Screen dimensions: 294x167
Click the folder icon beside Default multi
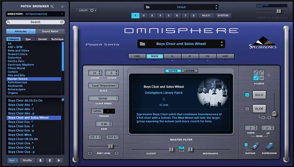click(148, 7)
